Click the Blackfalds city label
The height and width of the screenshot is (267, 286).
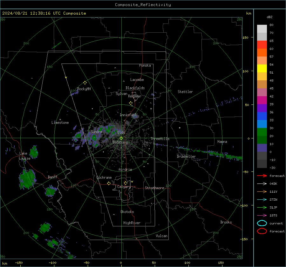coord(135,88)
